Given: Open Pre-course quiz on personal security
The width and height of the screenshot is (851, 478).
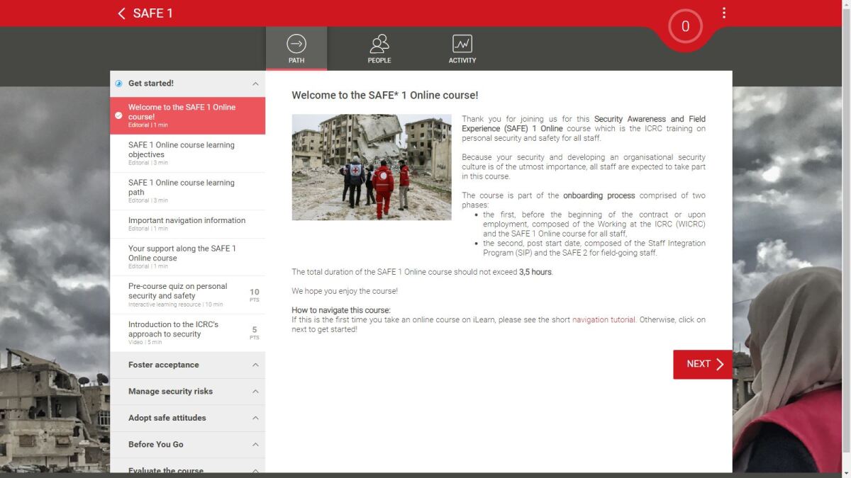Looking at the screenshot, I should [x=188, y=295].
